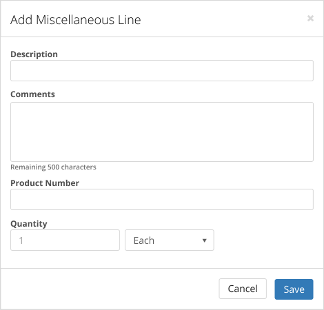Select the Product Number input box
The width and height of the screenshot is (324, 310).
(x=162, y=199)
